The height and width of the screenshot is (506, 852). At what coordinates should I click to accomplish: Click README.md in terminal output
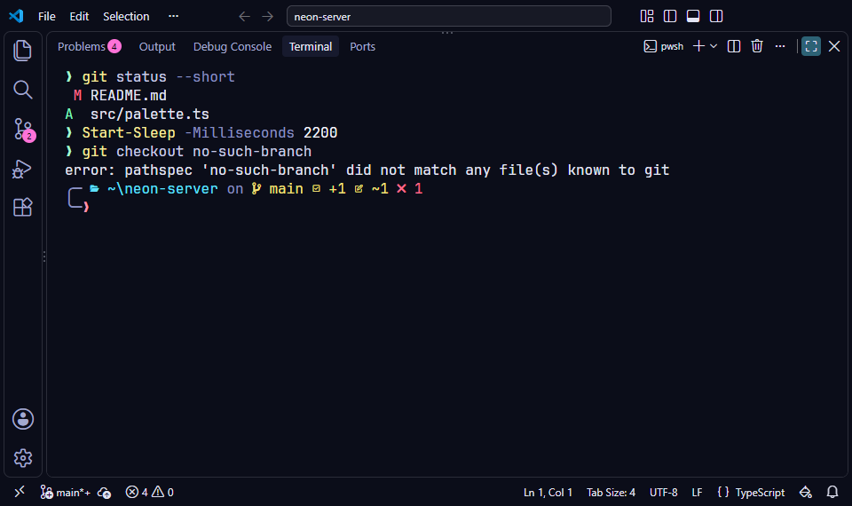point(128,96)
